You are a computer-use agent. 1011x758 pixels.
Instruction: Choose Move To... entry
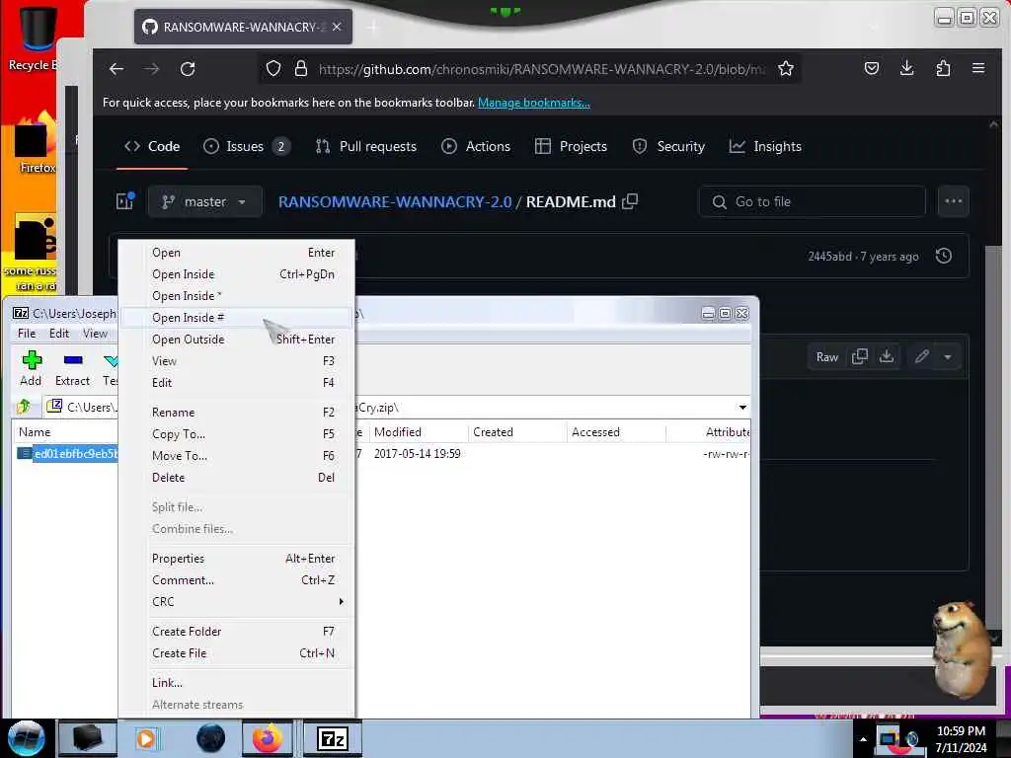click(237, 456)
